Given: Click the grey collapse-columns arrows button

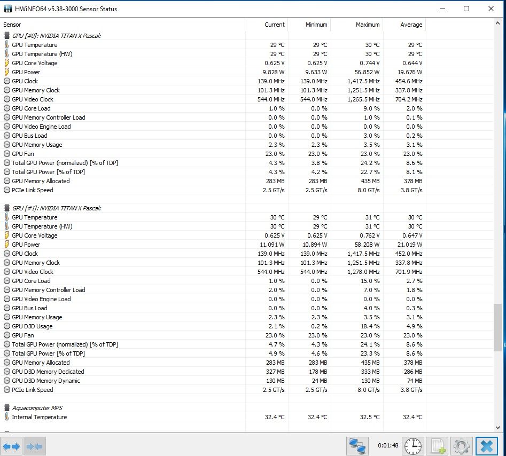Looking at the screenshot, I should (x=34, y=446).
